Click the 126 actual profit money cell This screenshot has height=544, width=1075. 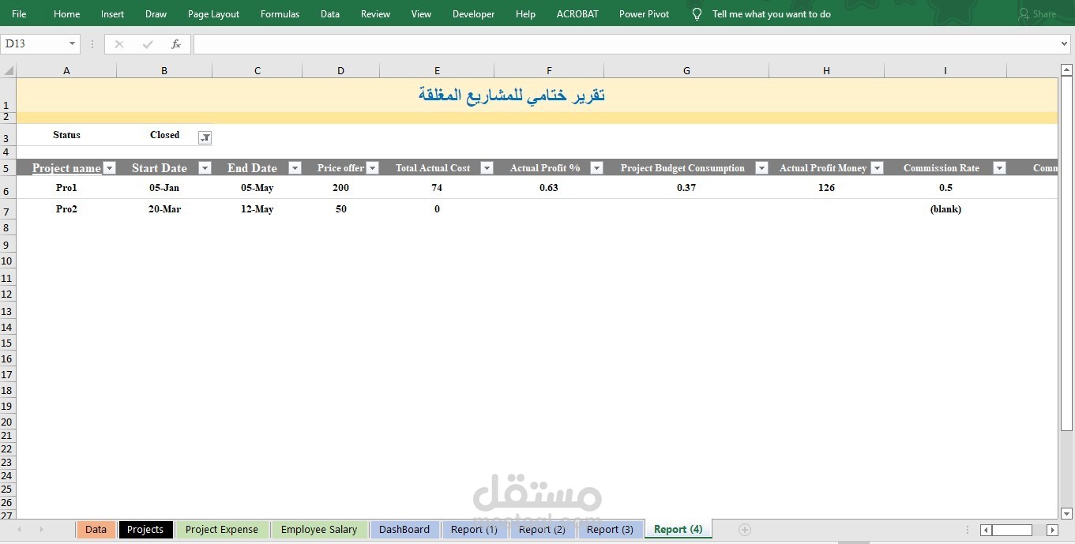(826, 188)
